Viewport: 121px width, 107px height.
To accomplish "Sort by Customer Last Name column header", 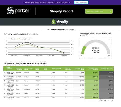I will coord(29,69).
